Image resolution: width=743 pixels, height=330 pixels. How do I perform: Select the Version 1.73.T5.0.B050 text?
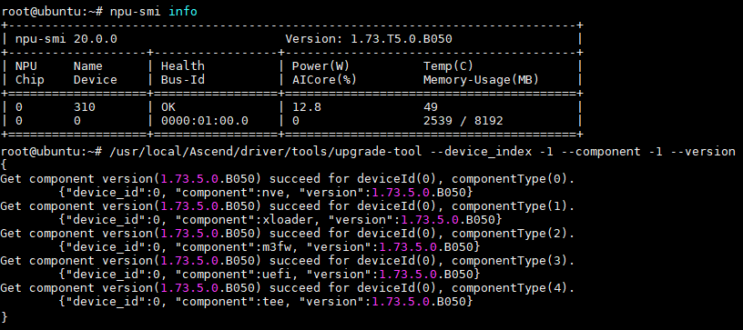369,39
